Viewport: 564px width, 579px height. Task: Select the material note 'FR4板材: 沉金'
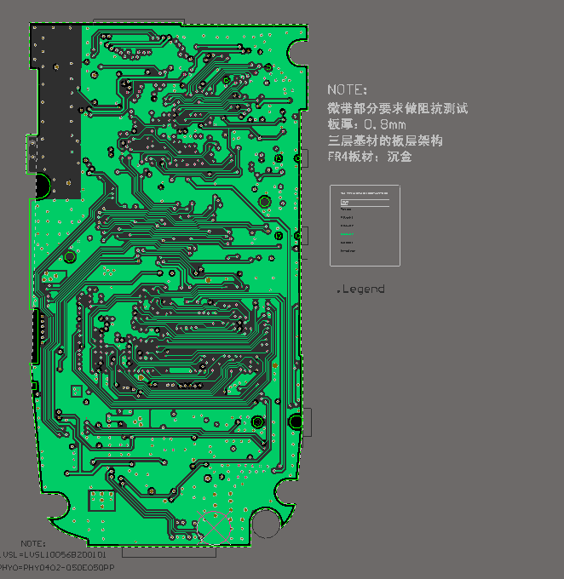(x=370, y=157)
